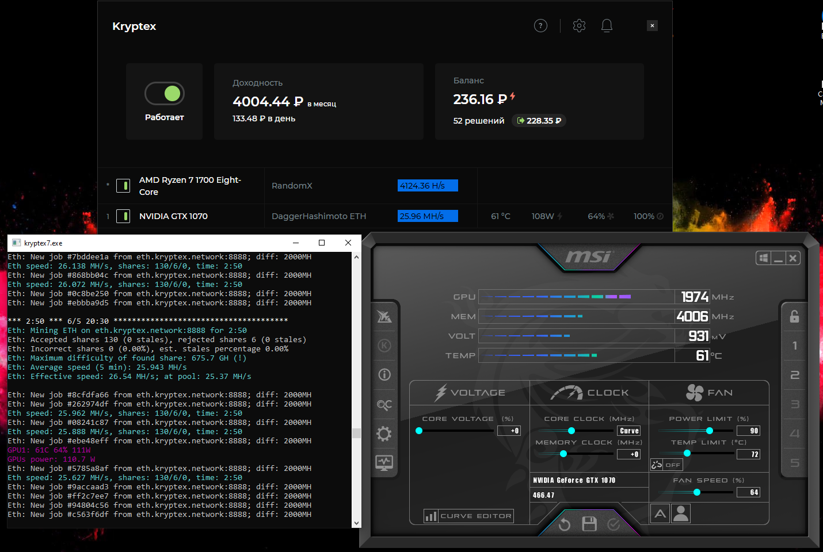Open Afterburner settings gear in left sidebar
The height and width of the screenshot is (552, 823).
point(384,434)
